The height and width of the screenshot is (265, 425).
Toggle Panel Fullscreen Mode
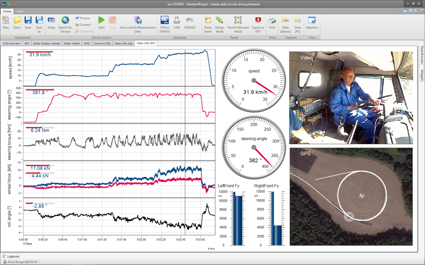click(238, 23)
